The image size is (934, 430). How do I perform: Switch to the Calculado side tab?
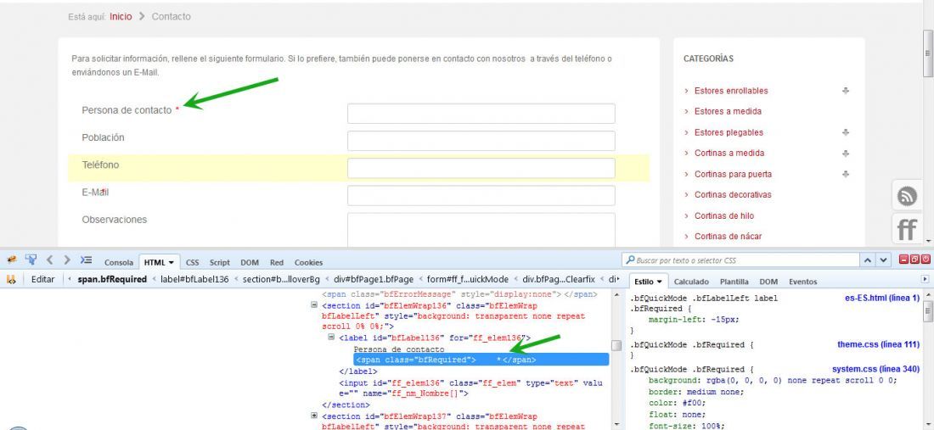tap(691, 282)
